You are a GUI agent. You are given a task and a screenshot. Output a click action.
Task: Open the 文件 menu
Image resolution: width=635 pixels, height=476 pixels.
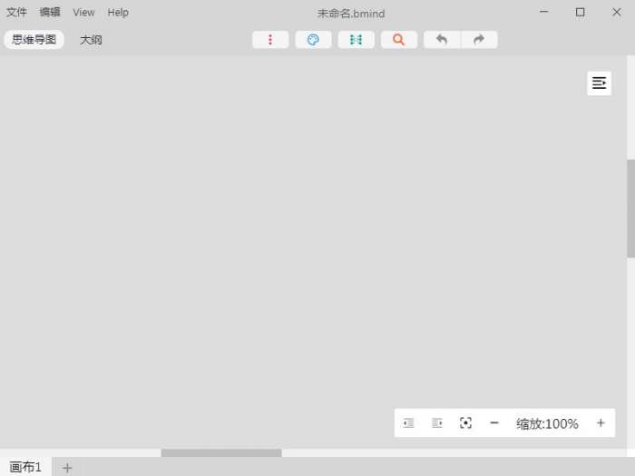(16, 13)
